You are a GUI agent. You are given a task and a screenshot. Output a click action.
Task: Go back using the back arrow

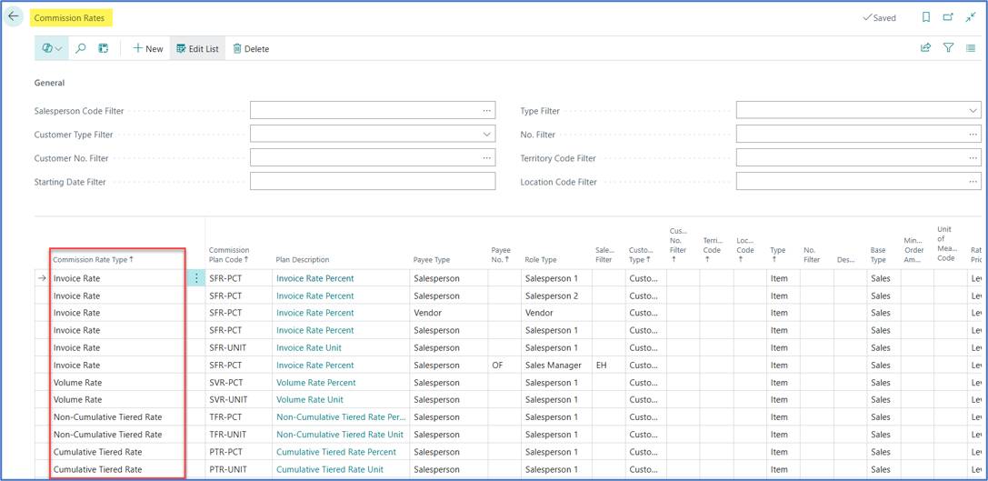(14, 17)
